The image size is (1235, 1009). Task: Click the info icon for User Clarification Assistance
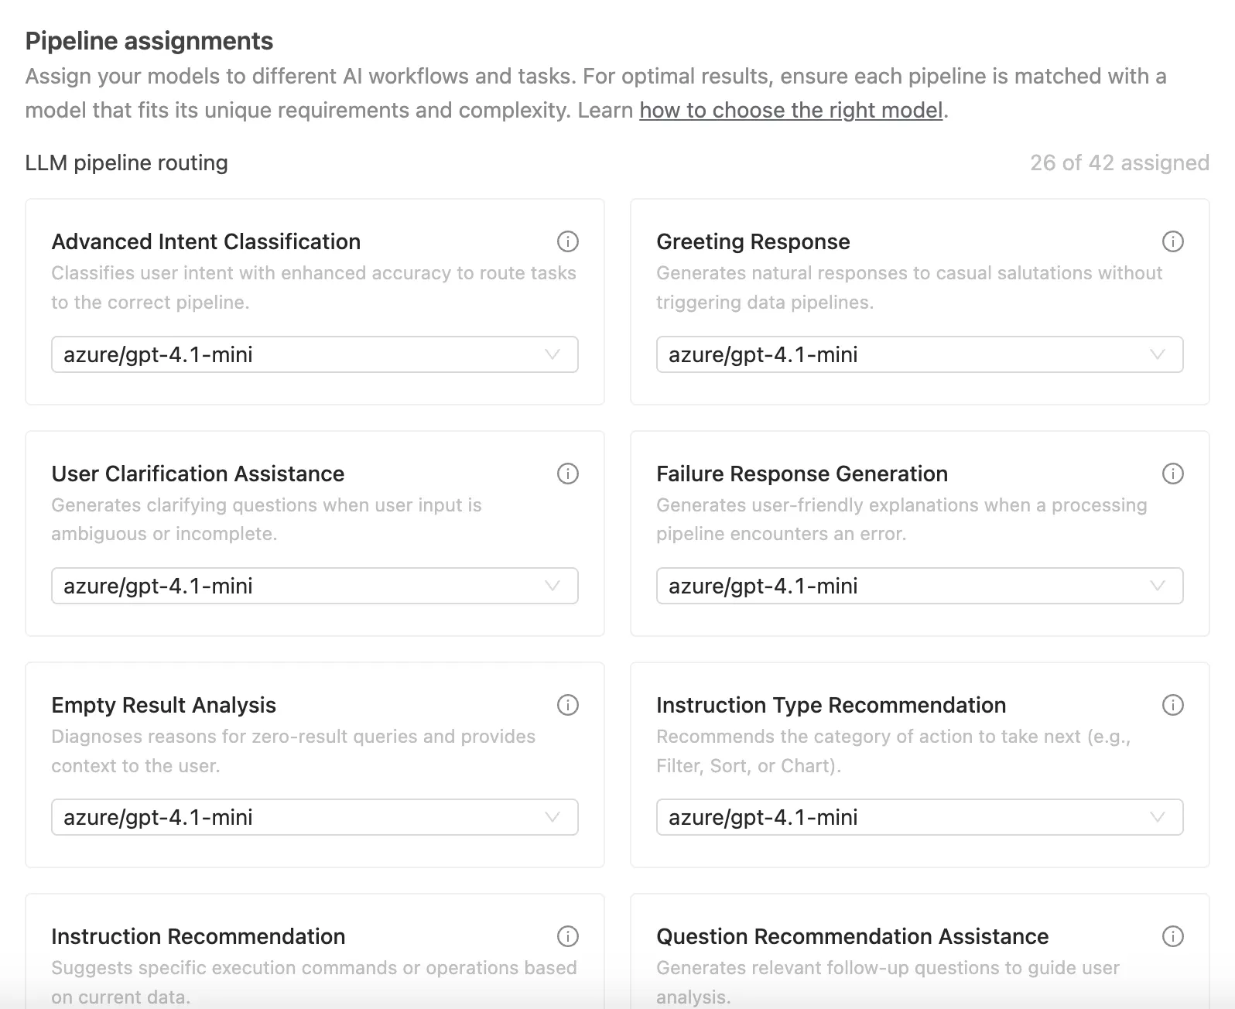coord(568,474)
